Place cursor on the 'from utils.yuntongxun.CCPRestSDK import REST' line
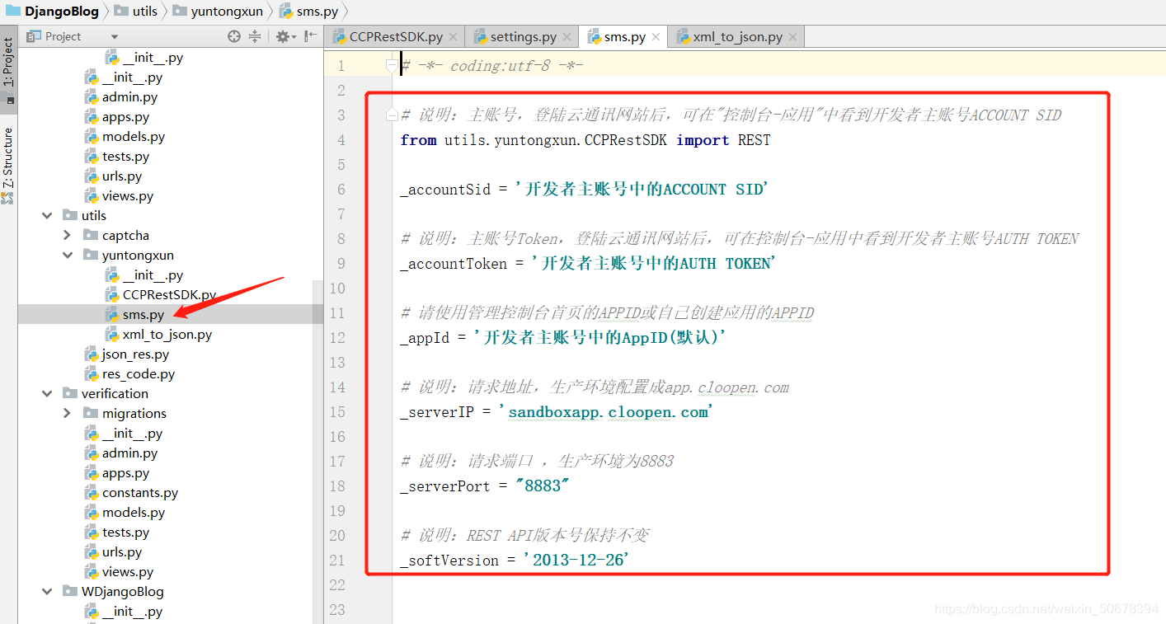The image size is (1166, 624). 585,140
